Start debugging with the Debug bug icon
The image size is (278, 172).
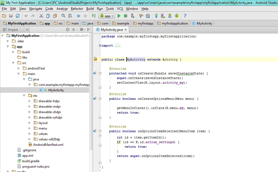[126, 16]
